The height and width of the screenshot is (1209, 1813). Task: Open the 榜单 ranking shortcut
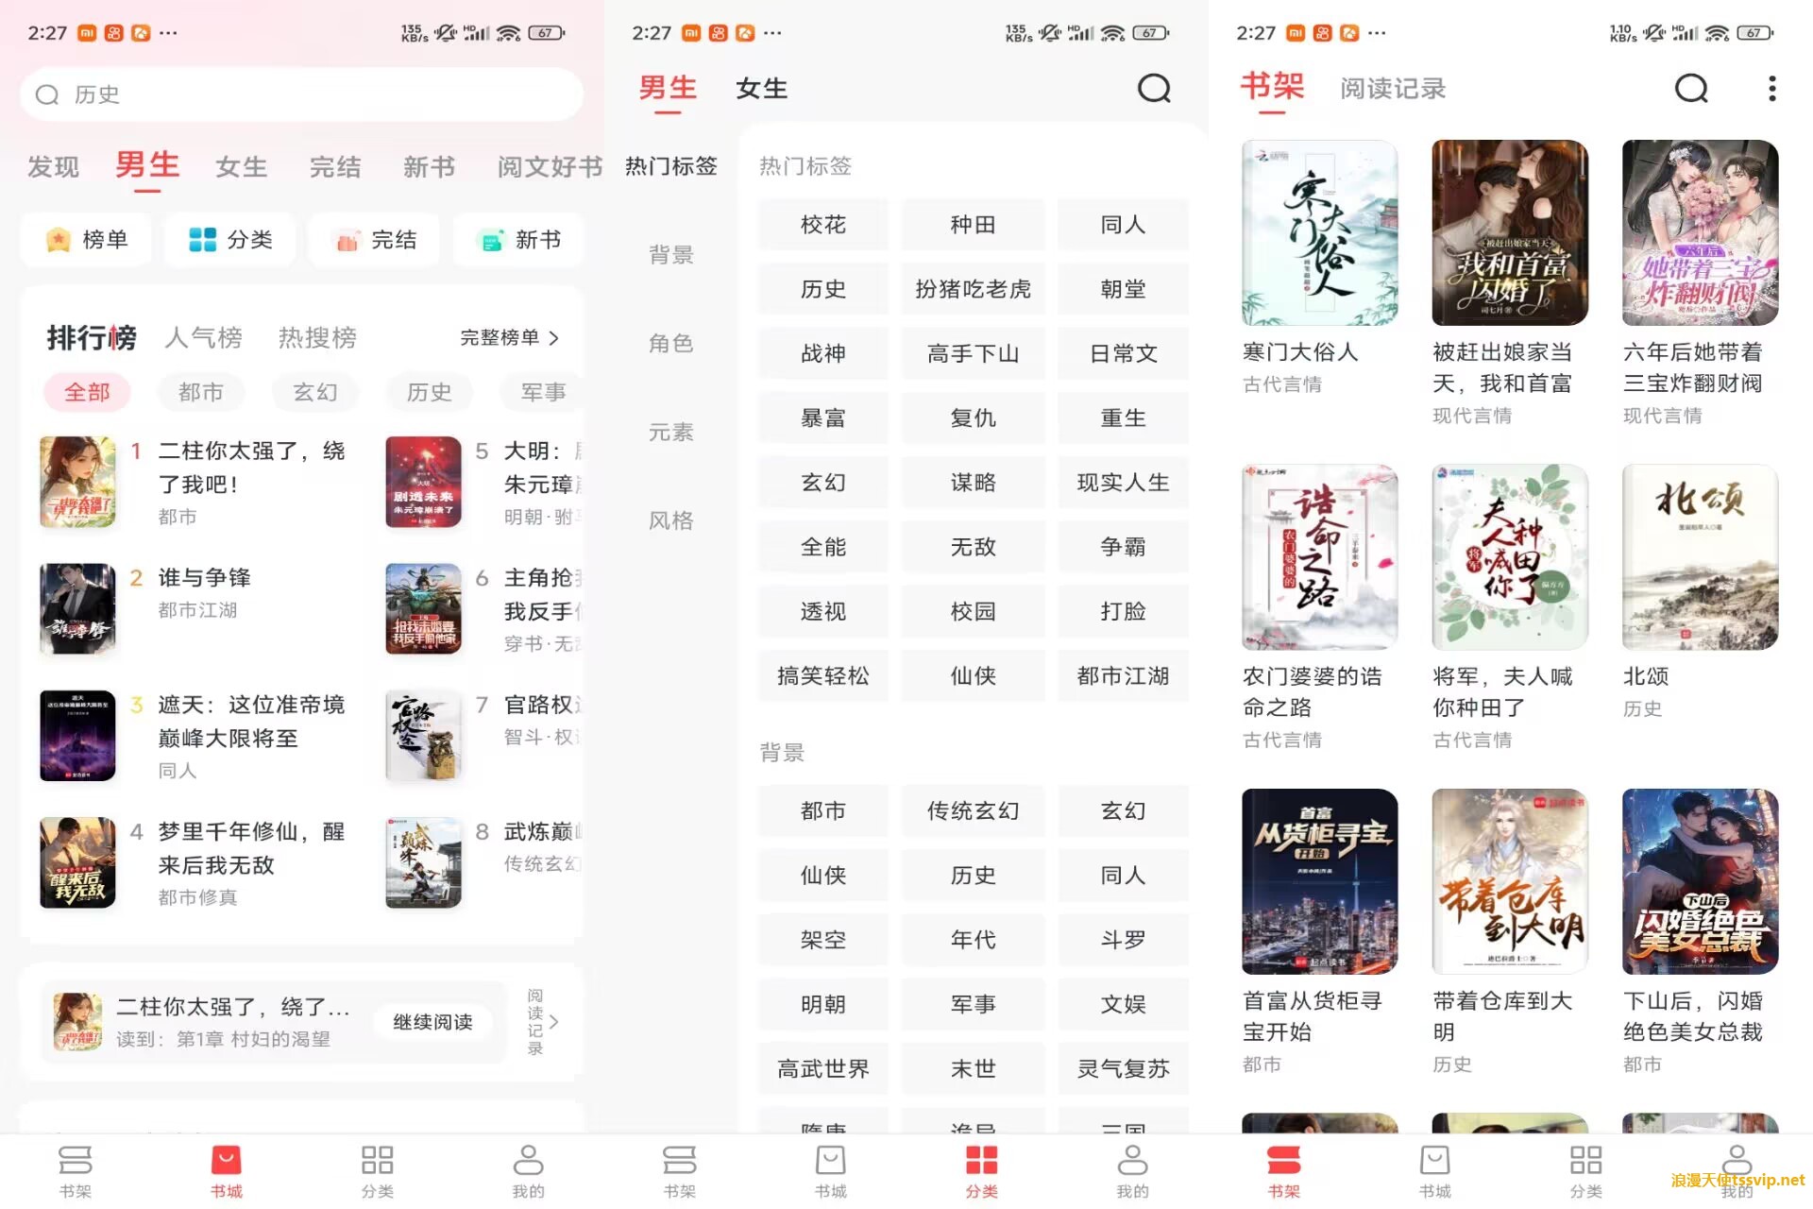point(87,240)
